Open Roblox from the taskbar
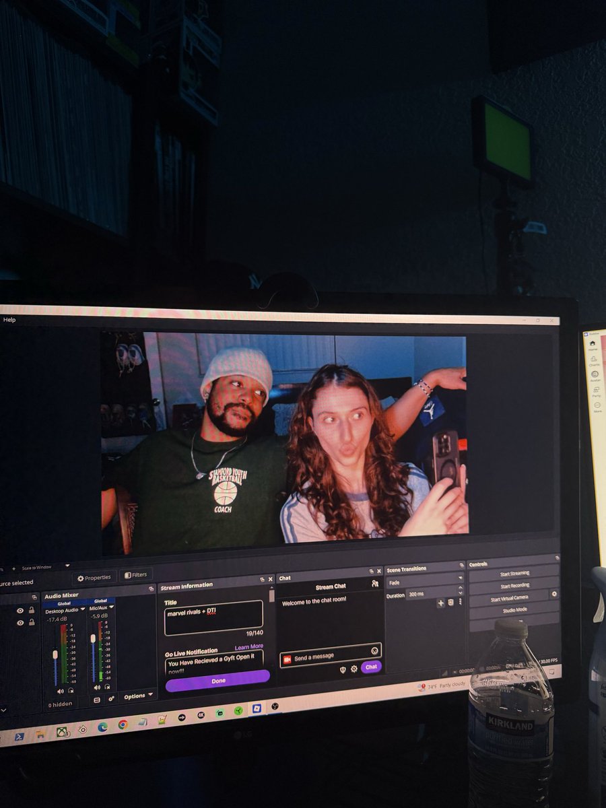This screenshot has height=808, width=606. coord(256,708)
